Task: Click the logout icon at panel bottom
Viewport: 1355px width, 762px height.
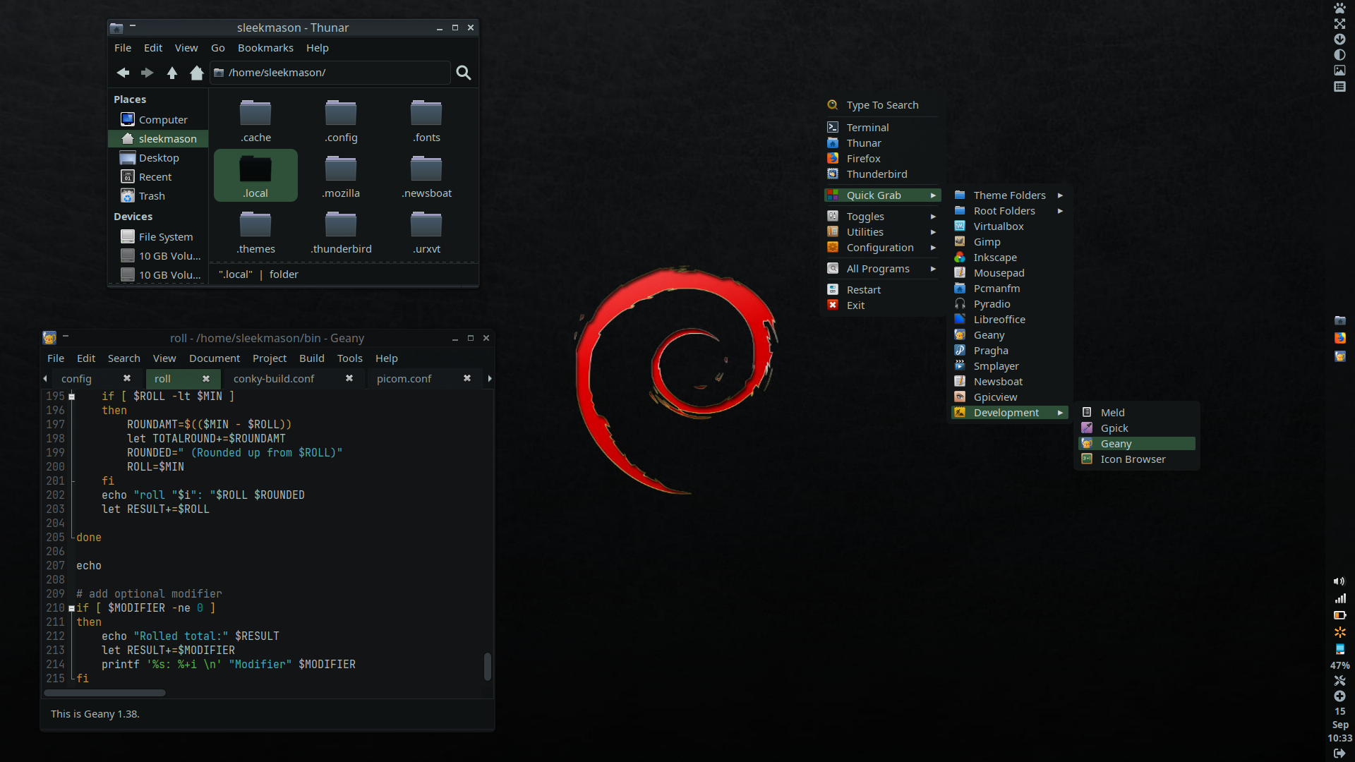Action: [1339, 754]
